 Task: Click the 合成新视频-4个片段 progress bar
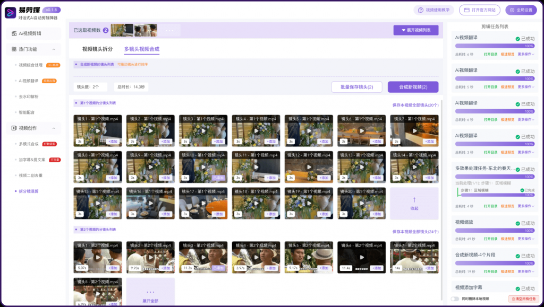495,264
